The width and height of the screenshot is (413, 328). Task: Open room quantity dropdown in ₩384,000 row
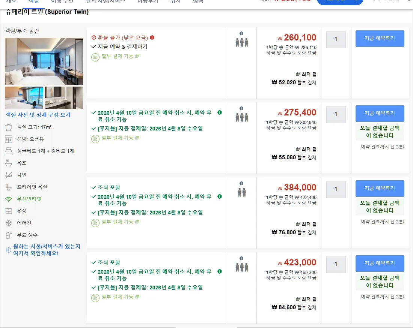point(336,189)
